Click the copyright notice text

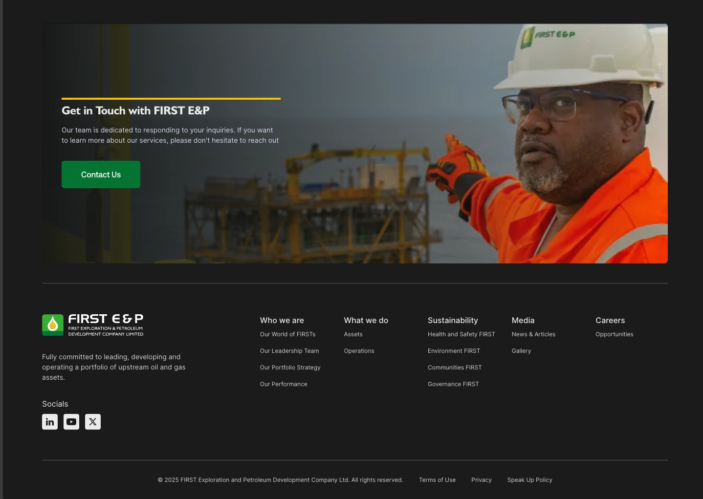pyautogui.click(x=280, y=480)
